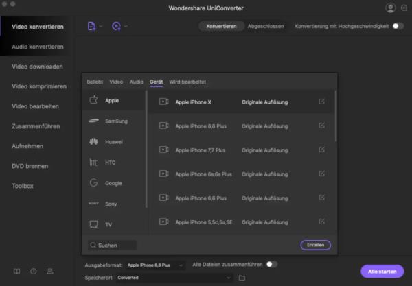Open Video bearbeiten in sidebar
This screenshot has width=412, height=286.
coord(35,106)
